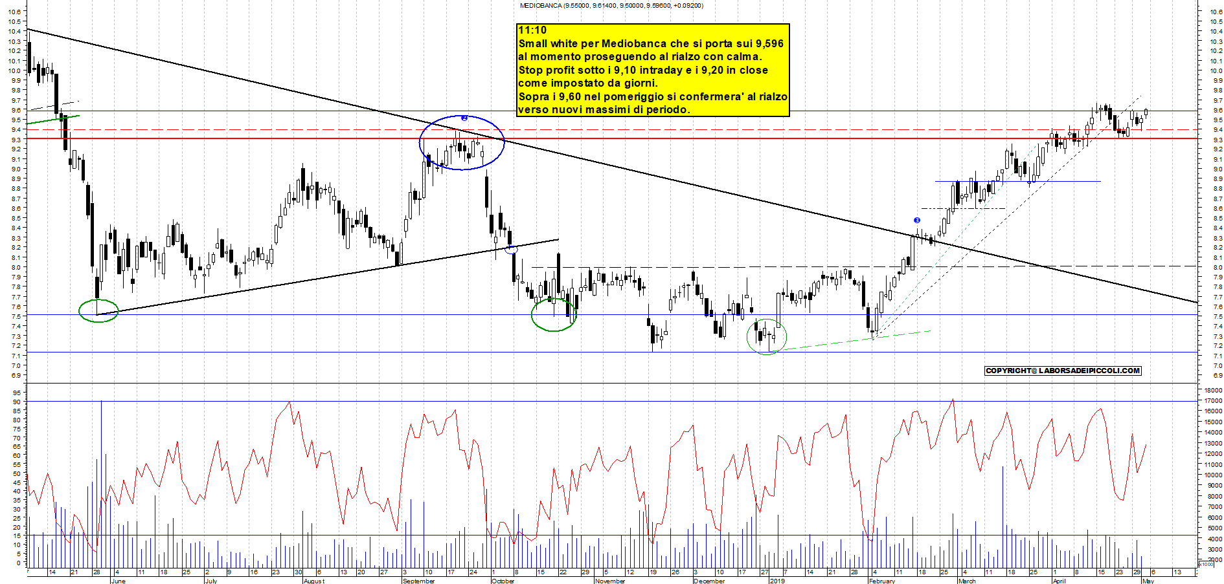The height and width of the screenshot is (584, 1224).
Task: Click the '11:10' timestamp in the yellow note
Action: (x=532, y=30)
